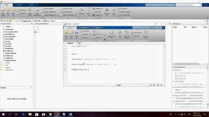Select the Untitled* document tab
The height and width of the screenshot is (117, 209).
(70, 43)
